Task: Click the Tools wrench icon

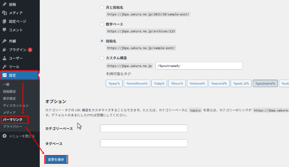Action: 5,67
